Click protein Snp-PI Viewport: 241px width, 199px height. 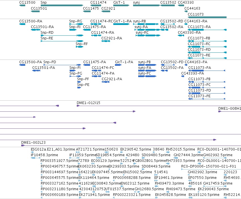(72, 71)
